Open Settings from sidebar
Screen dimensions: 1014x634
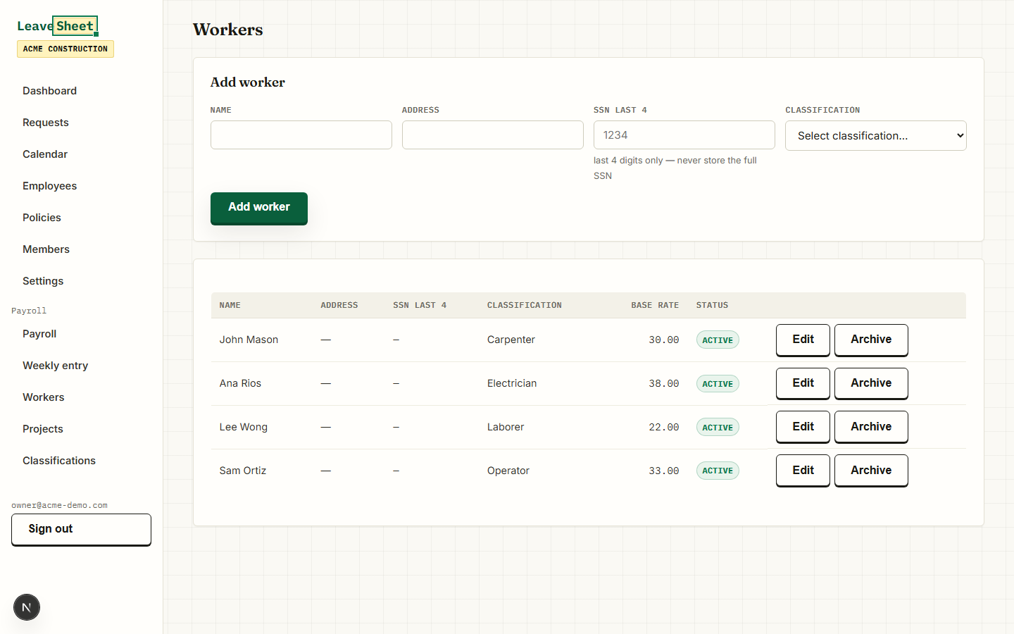43,281
